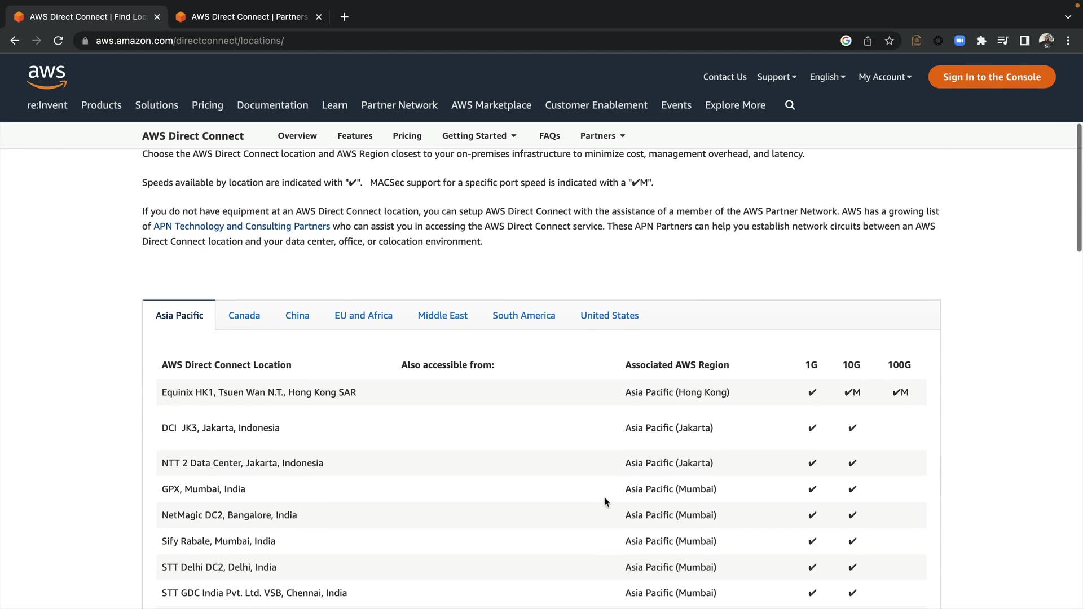Image resolution: width=1083 pixels, height=609 pixels.
Task: Open Chrome's three-dot menu
Action: [1068, 41]
